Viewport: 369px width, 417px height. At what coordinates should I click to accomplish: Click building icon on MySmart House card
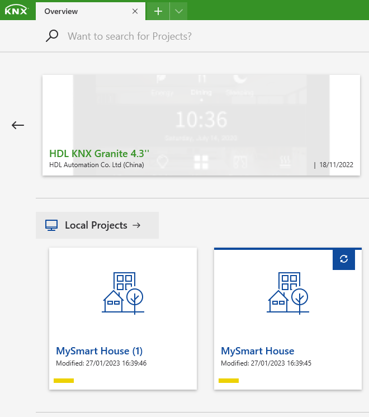click(288, 293)
